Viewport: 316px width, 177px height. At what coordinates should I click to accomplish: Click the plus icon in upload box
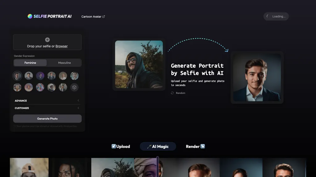coord(47,40)
